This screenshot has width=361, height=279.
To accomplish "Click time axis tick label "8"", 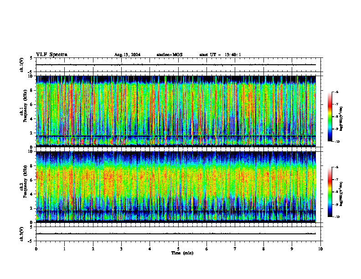I will (x=263, y=249).
